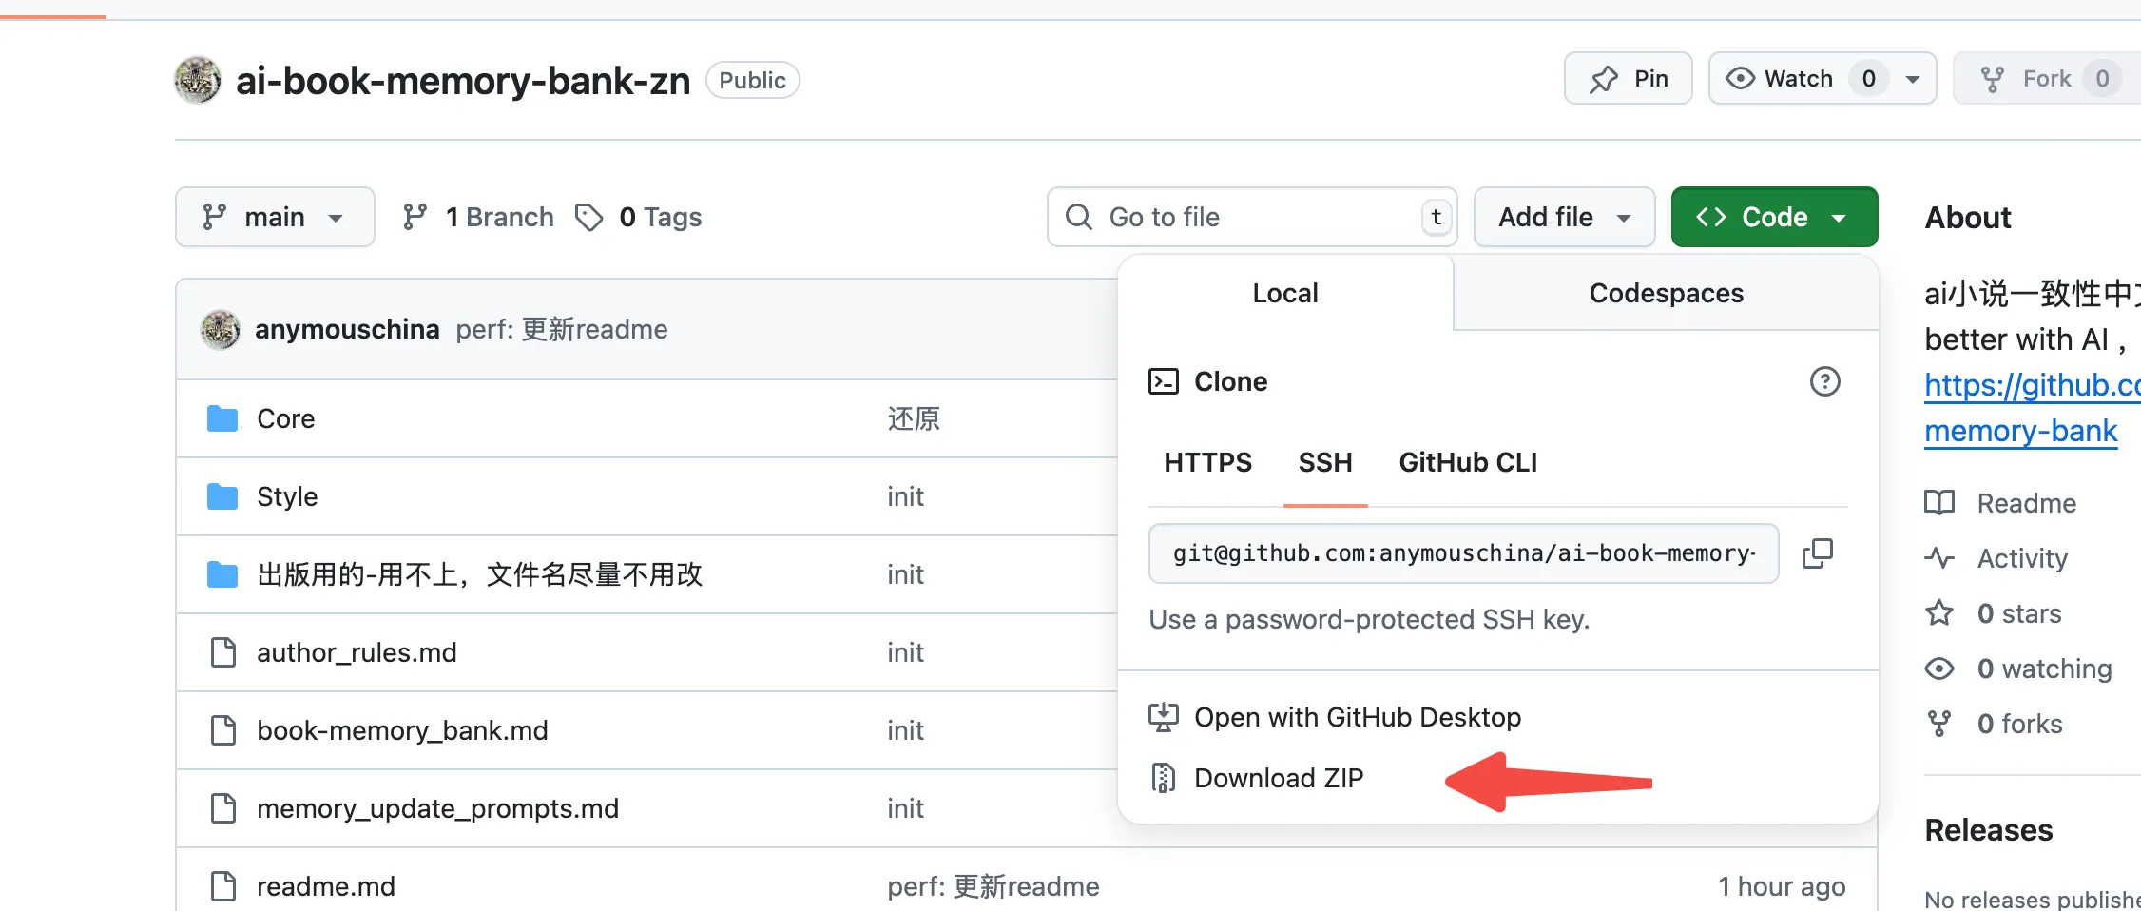Screen dimensions: 2141x911
Task: Click the terminal icon beside Clone
Action: [x=1164, y=381]
